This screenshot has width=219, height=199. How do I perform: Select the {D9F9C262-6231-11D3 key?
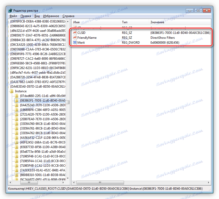38,68
